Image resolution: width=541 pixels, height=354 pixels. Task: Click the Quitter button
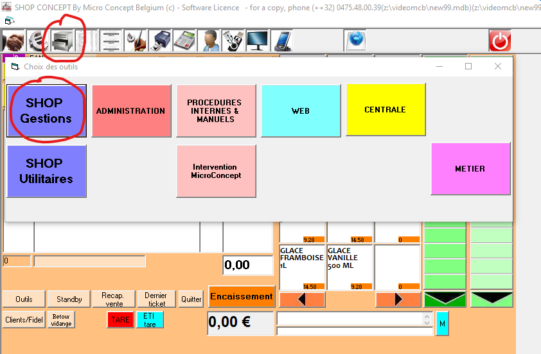coord(191,299)
